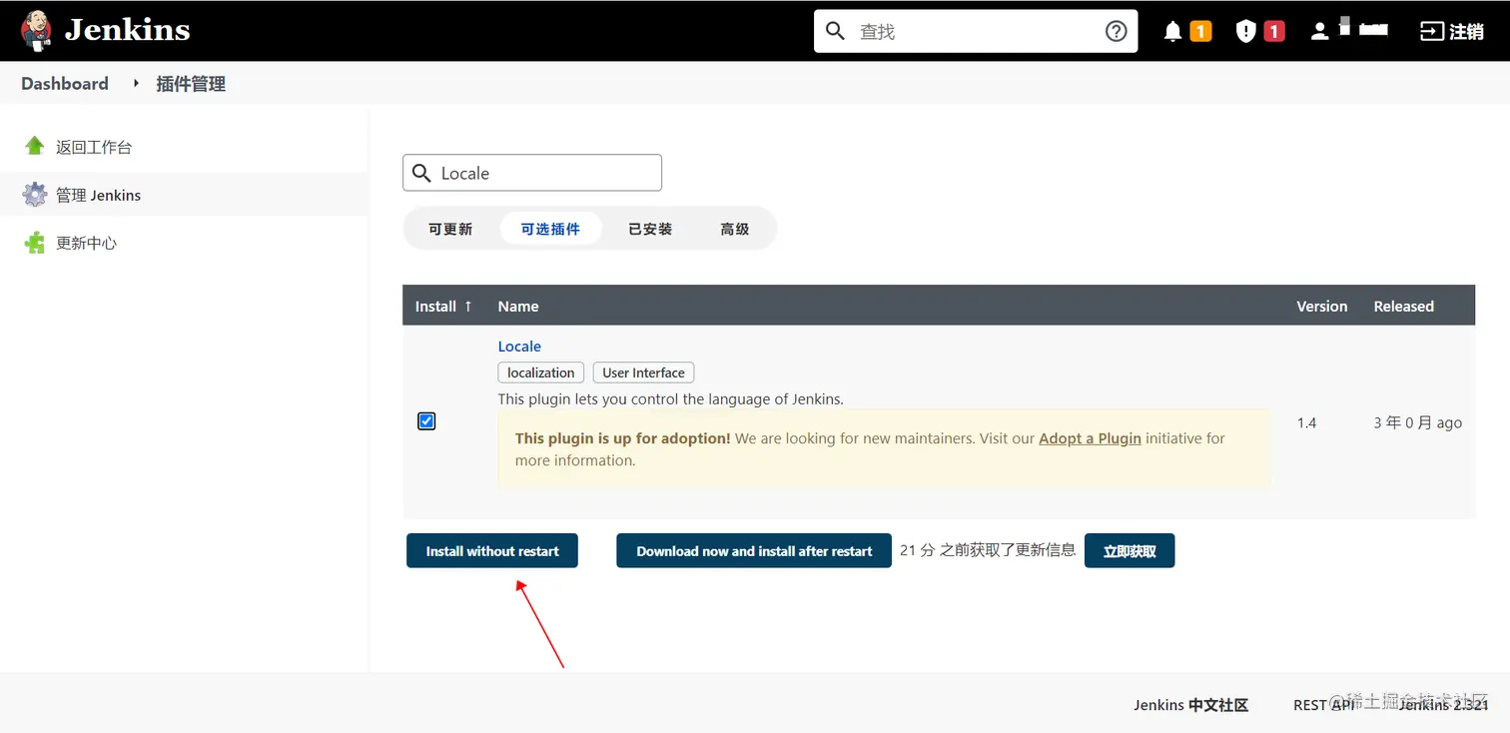Open notifications bell icon

tap(1172, 32)
